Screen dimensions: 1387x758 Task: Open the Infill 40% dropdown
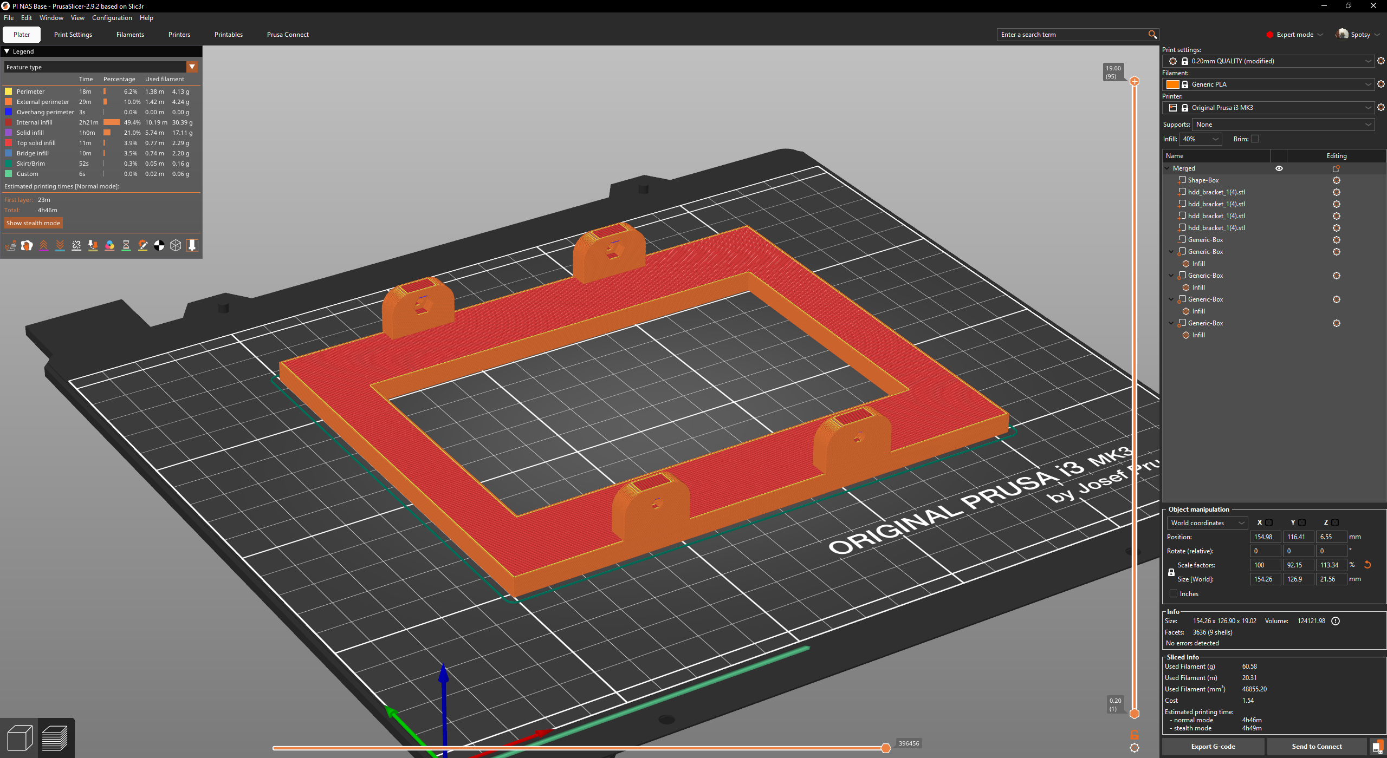click(x=1200, y=139)
